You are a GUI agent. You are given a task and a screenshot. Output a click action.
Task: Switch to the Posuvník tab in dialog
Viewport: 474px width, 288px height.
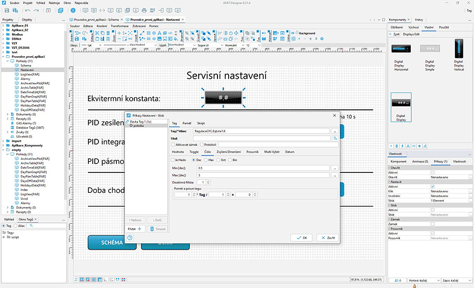pyautogui.click(x=252, y=152)
